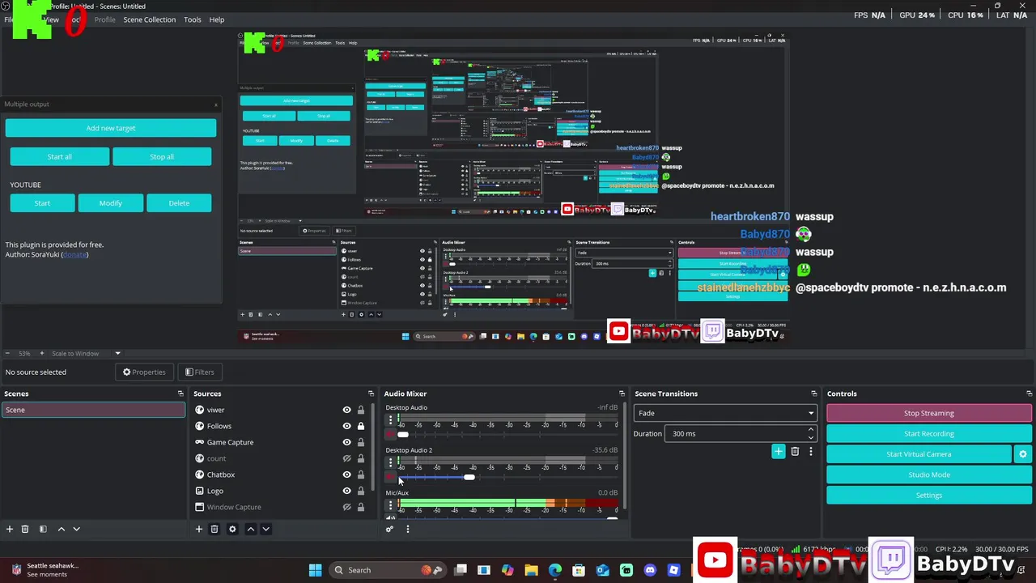Open advanced audio properties gears icon
This screenshot has height=583, width=1036.
click(389, 529)
